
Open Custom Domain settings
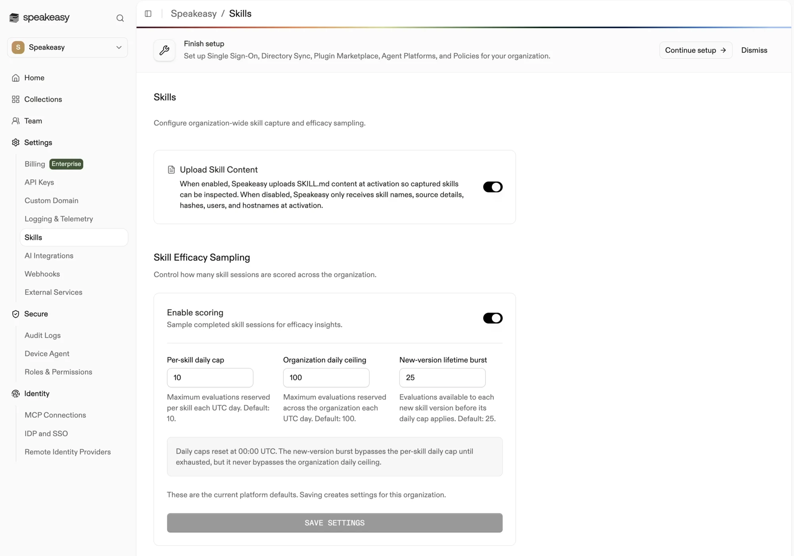52,201
